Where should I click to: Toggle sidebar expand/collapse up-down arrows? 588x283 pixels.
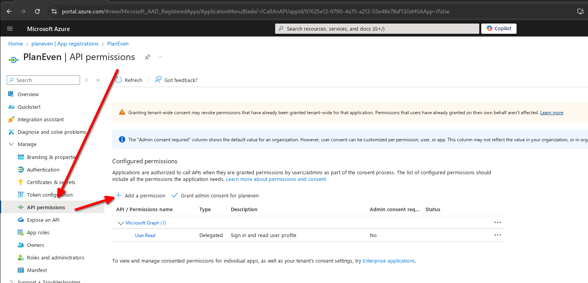coord(86,80)
